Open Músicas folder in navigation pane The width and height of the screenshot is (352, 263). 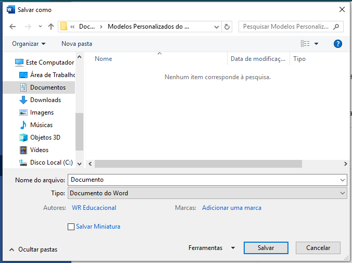pyautogui.click(x=41, y=125)
